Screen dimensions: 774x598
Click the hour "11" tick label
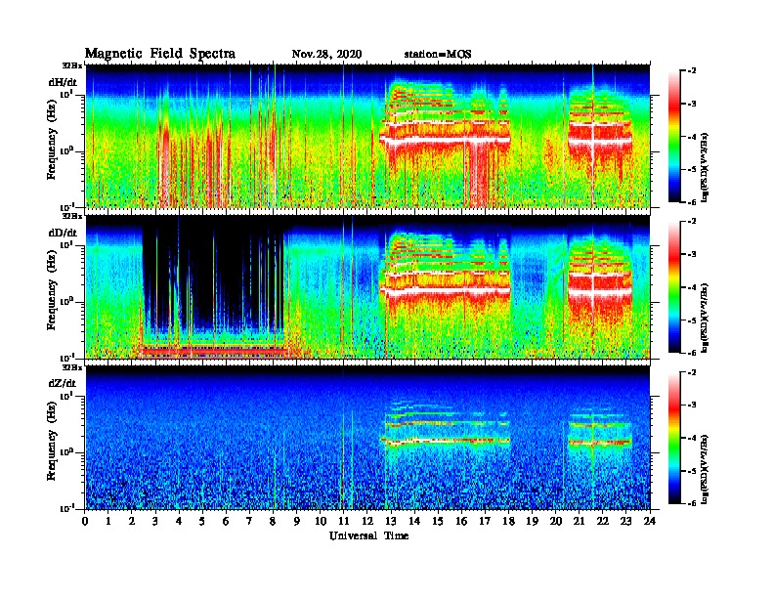pyautogui.click(x=344, y=521)
